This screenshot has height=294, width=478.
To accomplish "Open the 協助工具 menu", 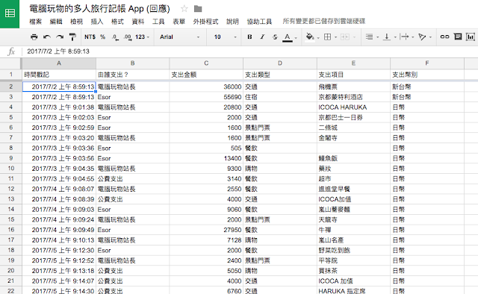I will pos(259,22).
